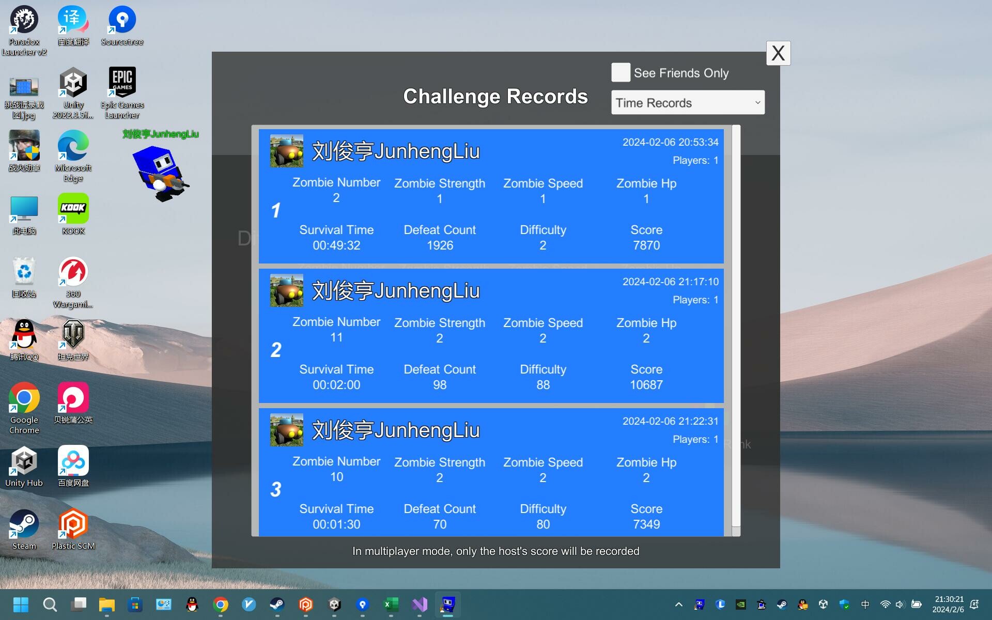Open the Time Records dropdown
Screen dimensions: 992x620
point(687,102)
